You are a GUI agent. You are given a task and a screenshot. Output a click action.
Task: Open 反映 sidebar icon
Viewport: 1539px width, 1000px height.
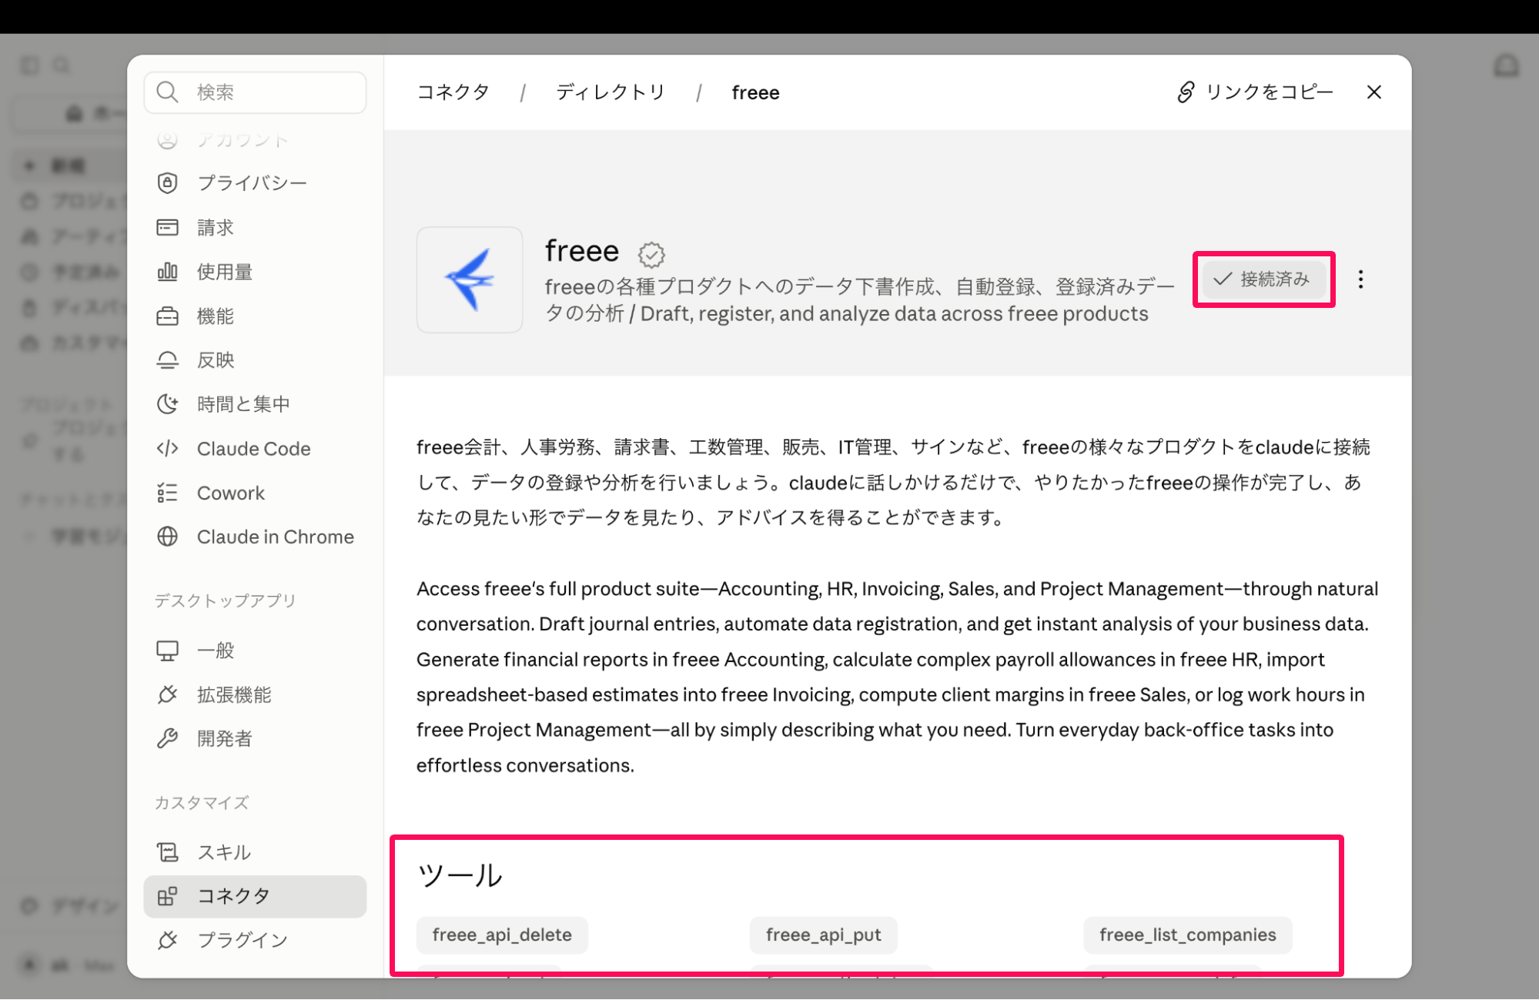167,360
